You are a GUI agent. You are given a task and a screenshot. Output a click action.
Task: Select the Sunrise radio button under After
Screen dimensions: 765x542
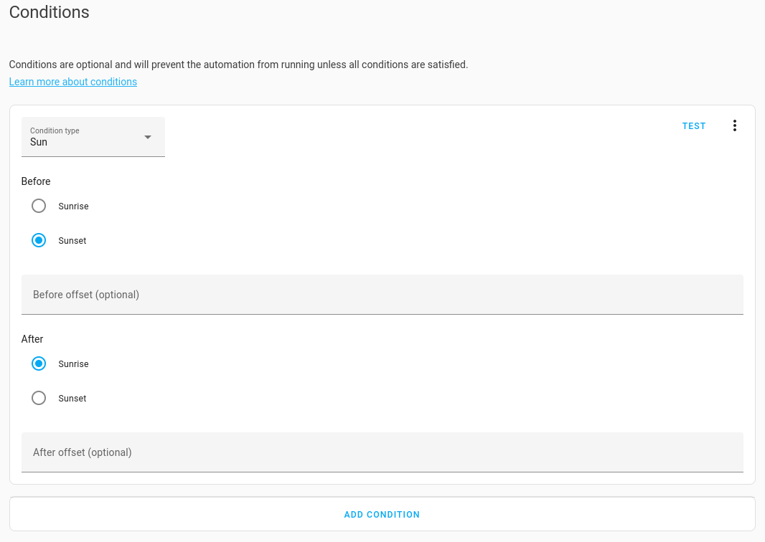[x=39, y=364]
